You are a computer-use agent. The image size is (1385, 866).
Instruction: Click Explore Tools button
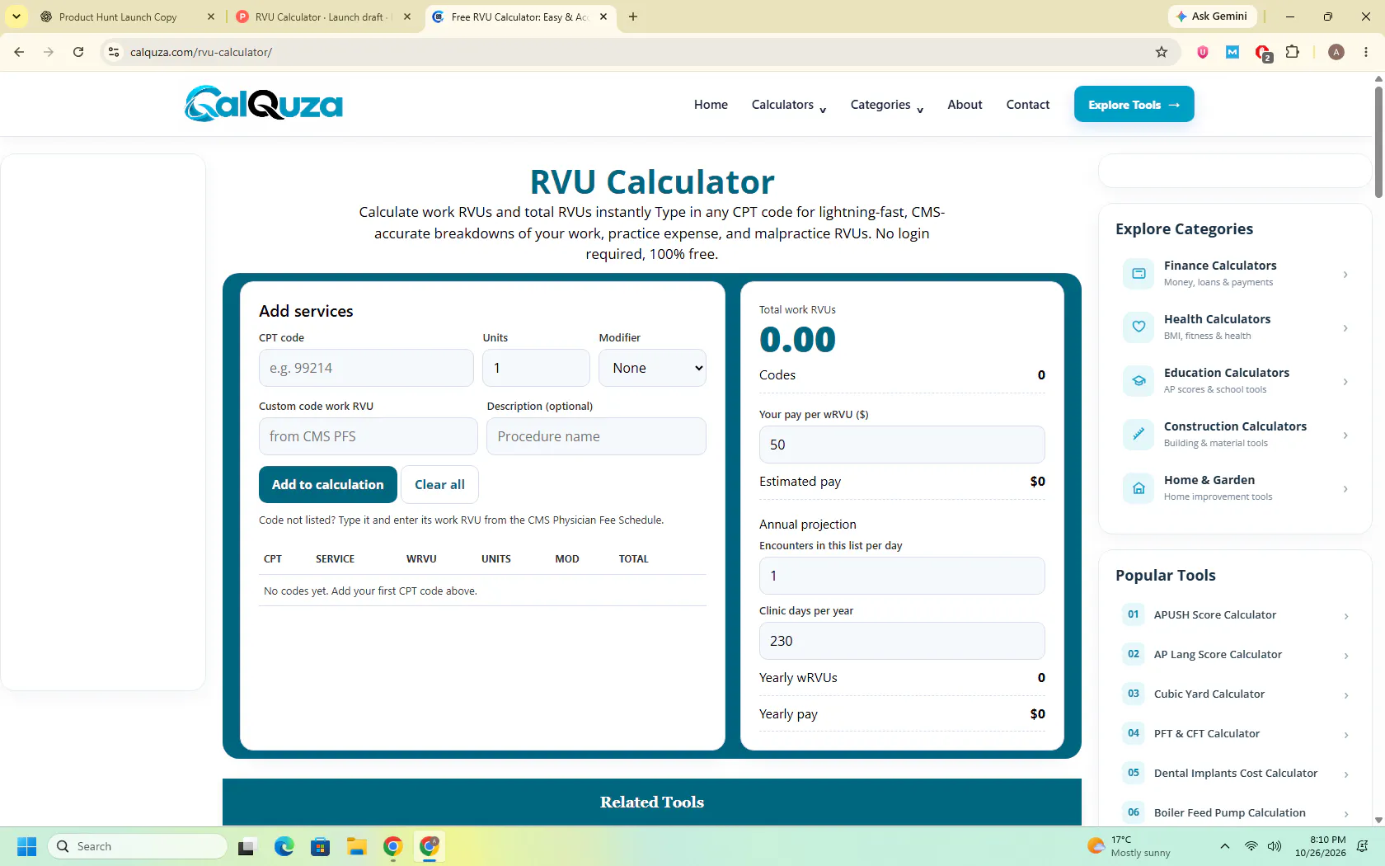(1134, 104)
